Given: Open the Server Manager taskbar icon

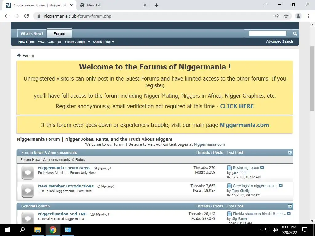Looking at the screenshot, I should pos(68,230).
